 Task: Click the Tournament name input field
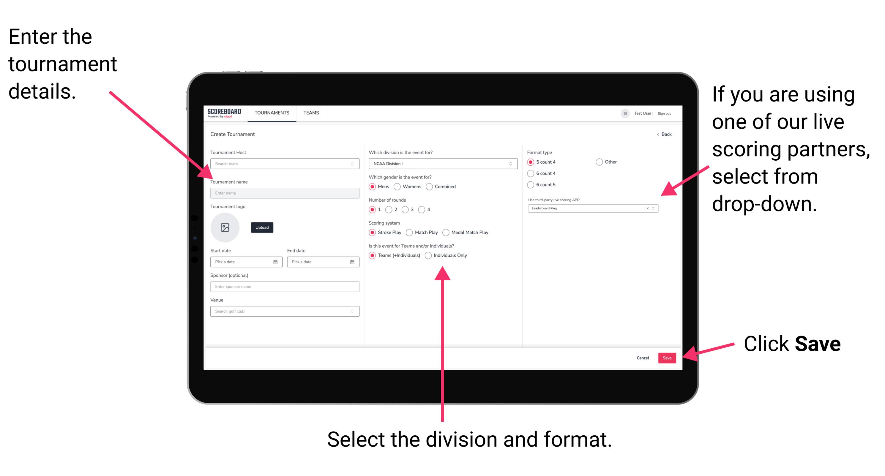(x=283, y=193)
